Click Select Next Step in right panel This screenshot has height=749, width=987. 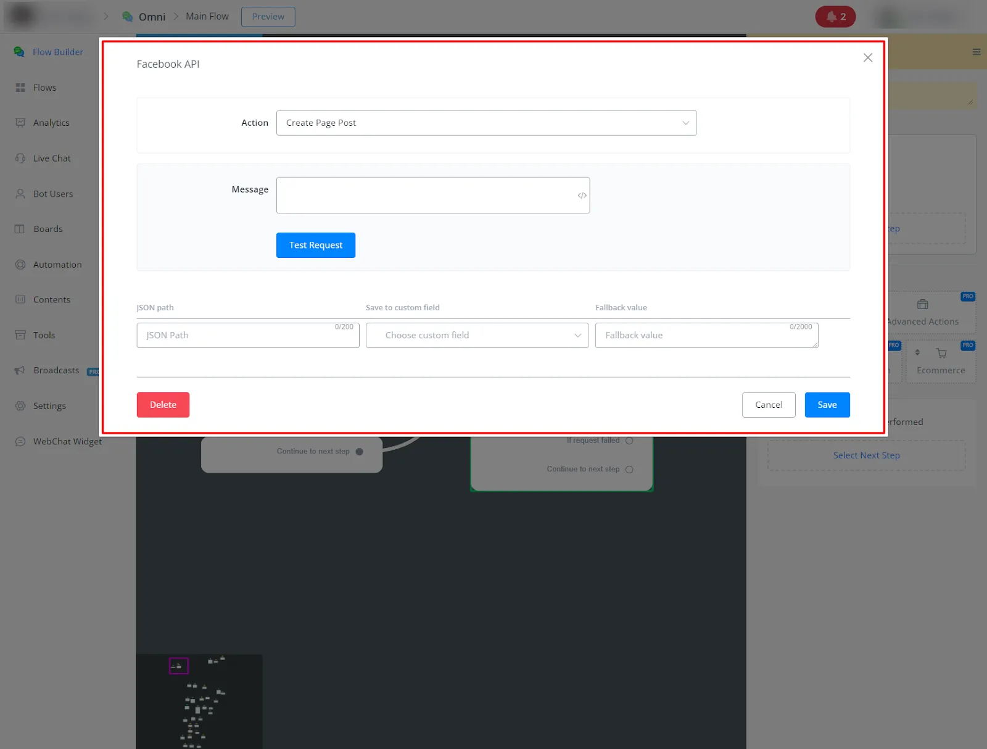[866, 455]
